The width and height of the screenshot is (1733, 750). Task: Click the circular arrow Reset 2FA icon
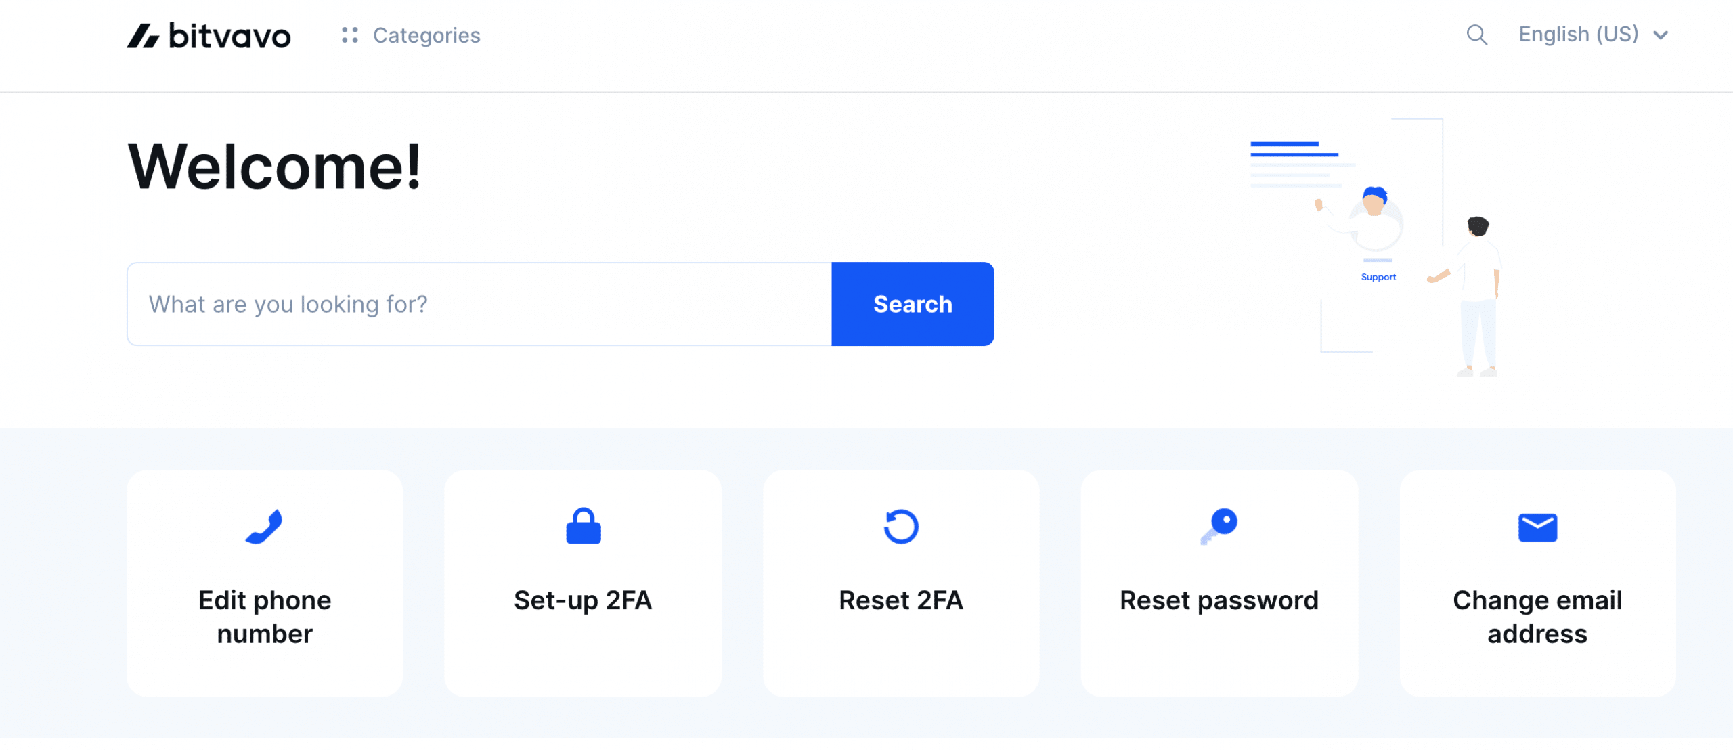pos(901,526)
